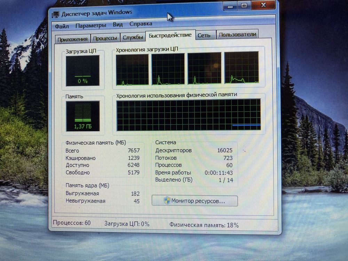Switch to the Сеть tab
This screenshot has height=261, width=348.
pyautogui.click(x=204, y=35)
